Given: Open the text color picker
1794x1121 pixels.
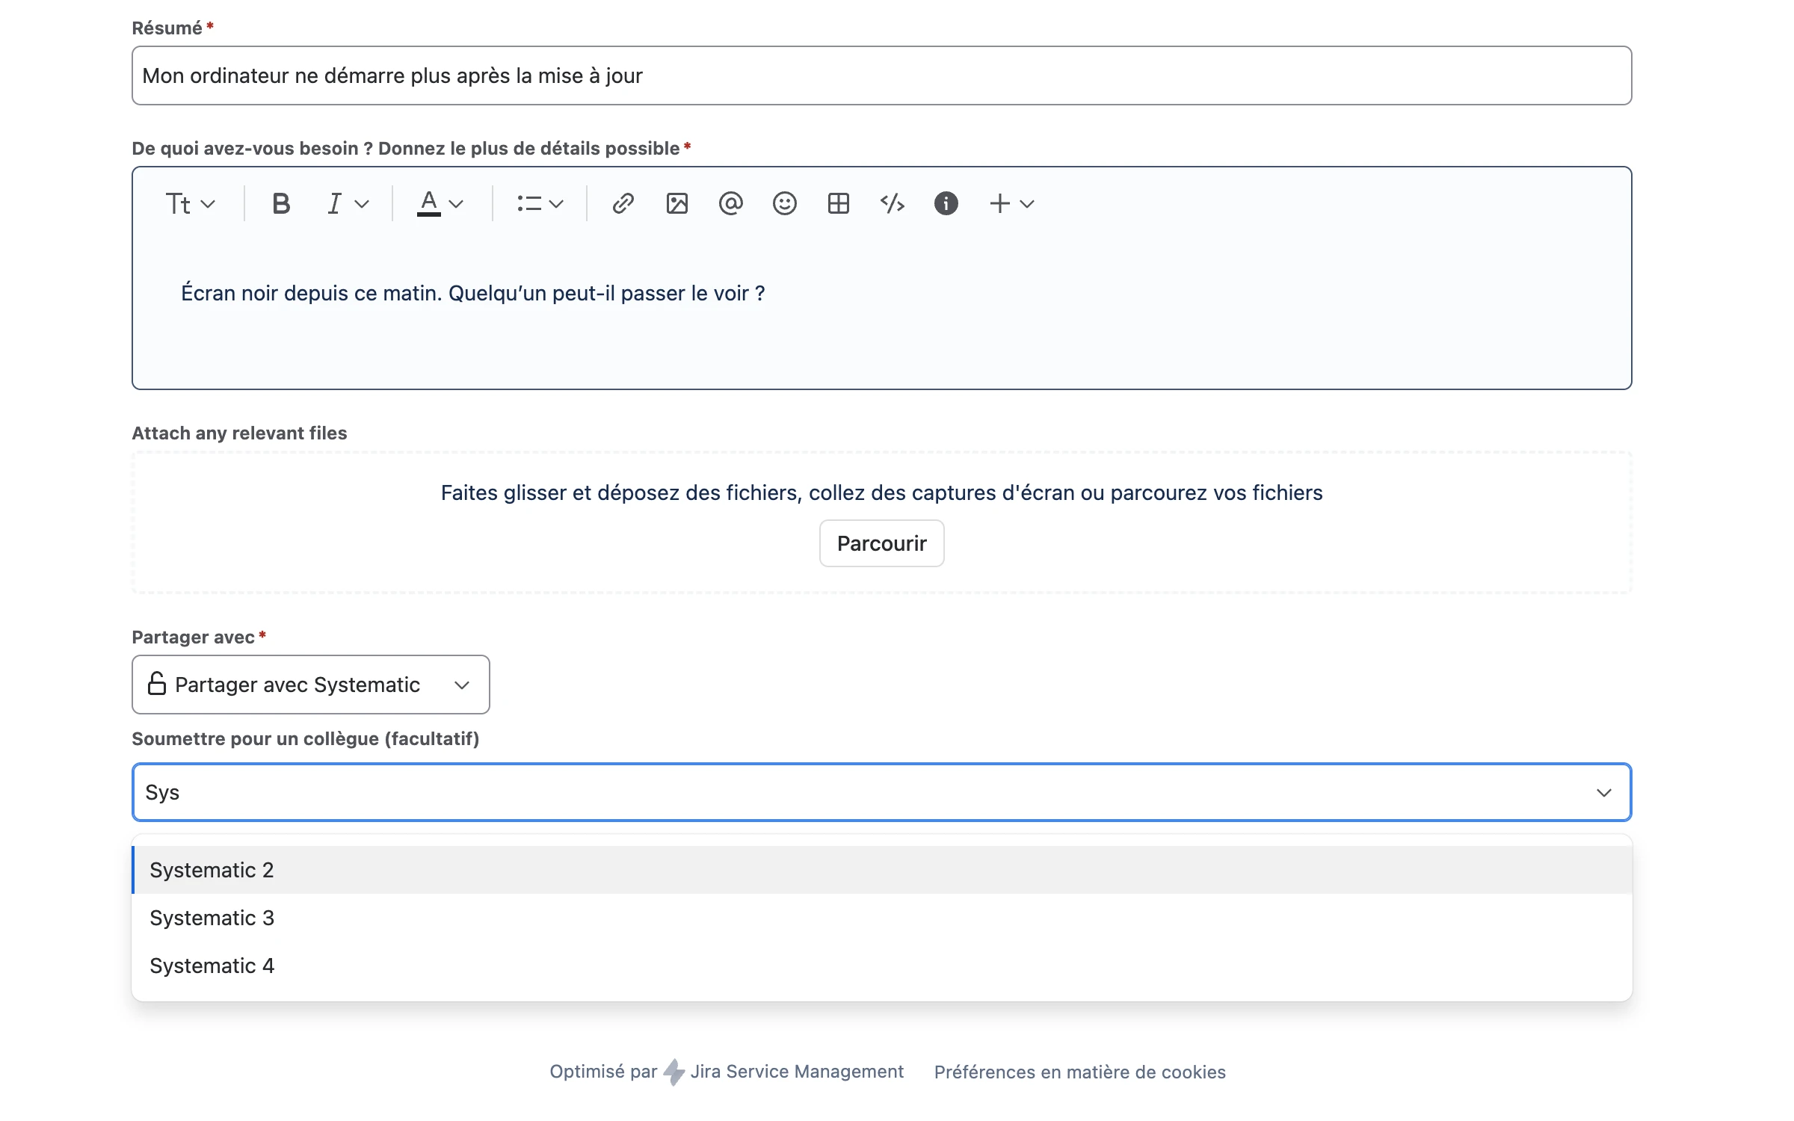Looking at the screenshot, I should coord(429,203).
